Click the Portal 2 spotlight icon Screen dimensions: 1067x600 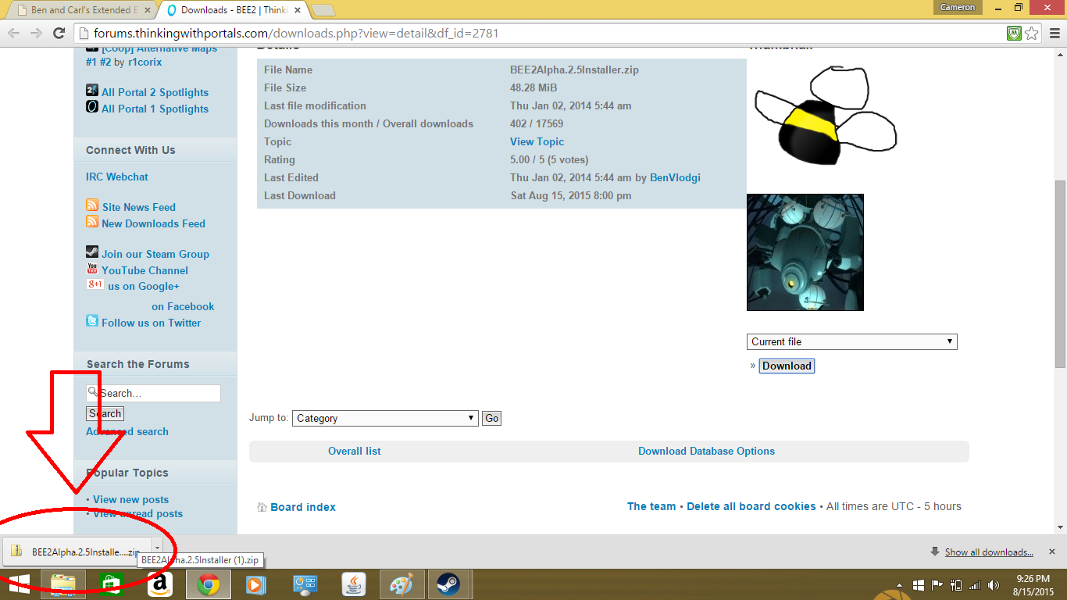point(92,91)
